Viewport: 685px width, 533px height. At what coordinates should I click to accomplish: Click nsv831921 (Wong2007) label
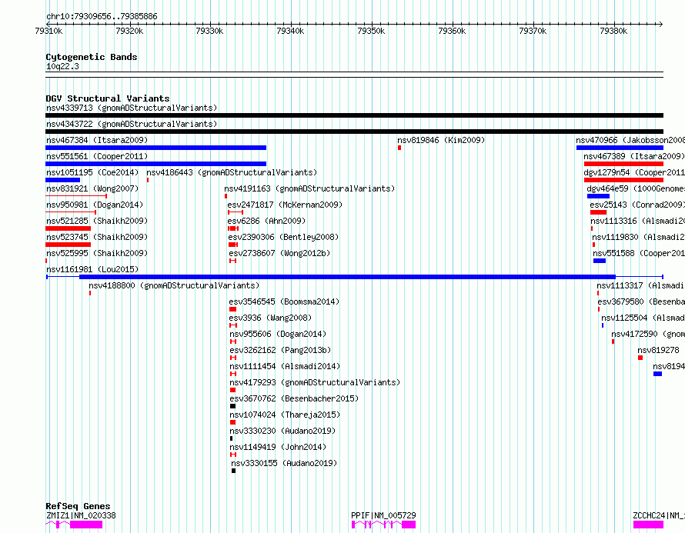tap(92, 188)
